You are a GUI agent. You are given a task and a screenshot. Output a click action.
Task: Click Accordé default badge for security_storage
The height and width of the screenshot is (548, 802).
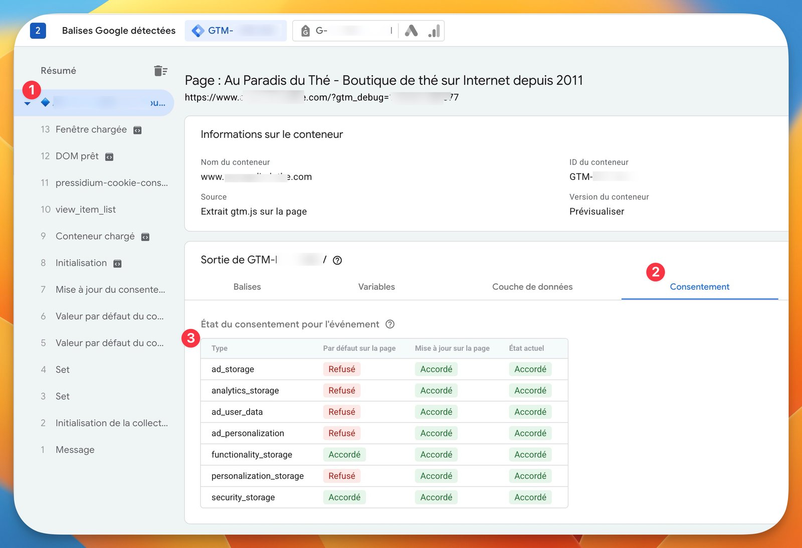point(344,497)
